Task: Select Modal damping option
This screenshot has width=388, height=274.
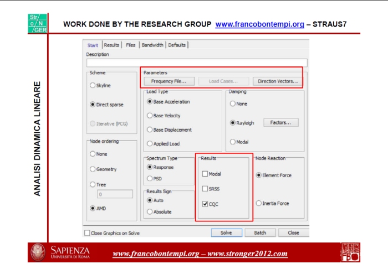Action: (232, 142)
